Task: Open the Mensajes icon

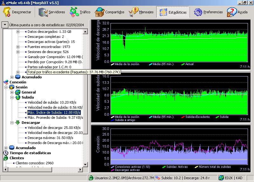Action: (x=133, y=12)
